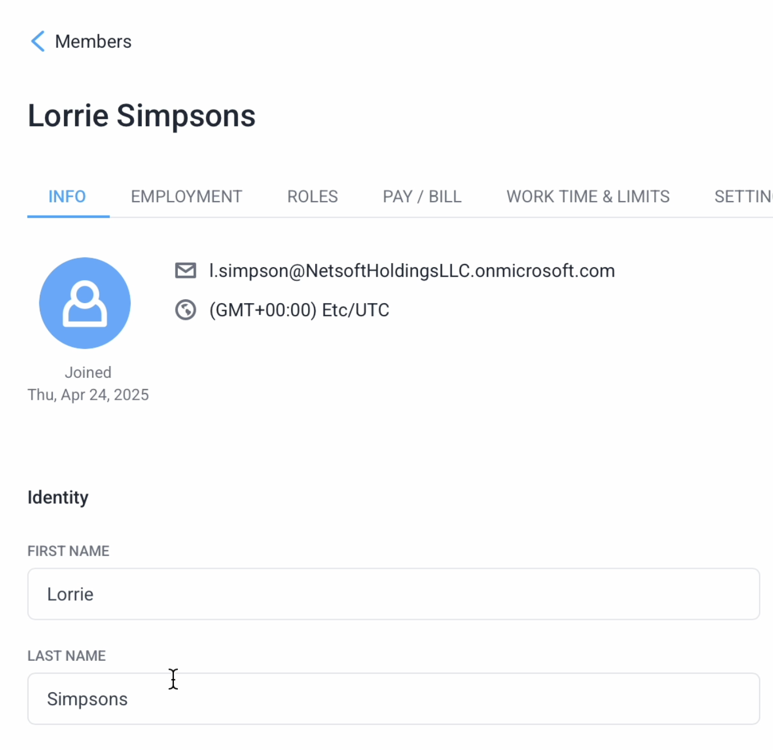Switch to the ROLES tab

[312, 196]
